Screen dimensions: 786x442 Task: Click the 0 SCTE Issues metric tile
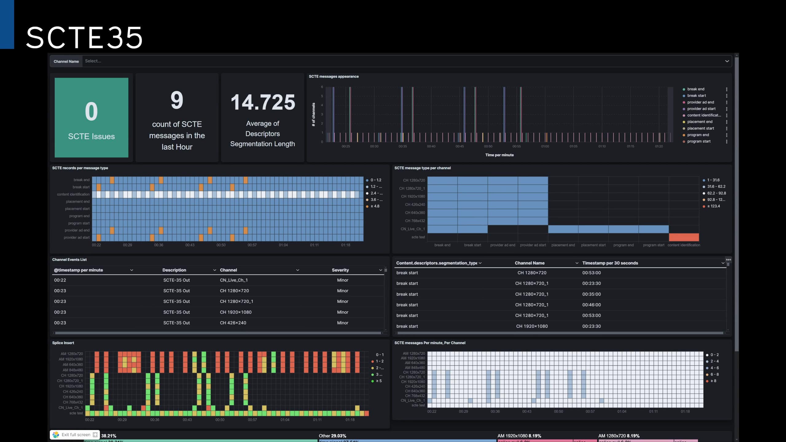(x=92, y=118)
